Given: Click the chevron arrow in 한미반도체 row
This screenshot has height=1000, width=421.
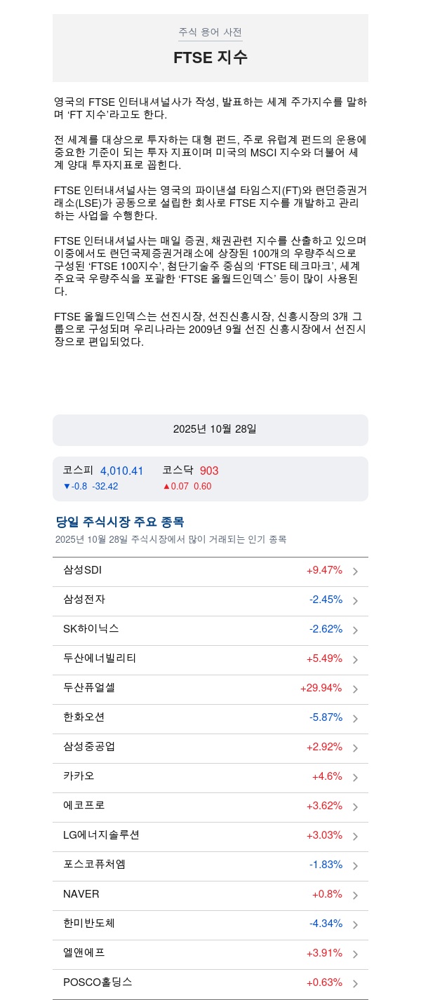Looking at the screenshot, I should point(355,925).
